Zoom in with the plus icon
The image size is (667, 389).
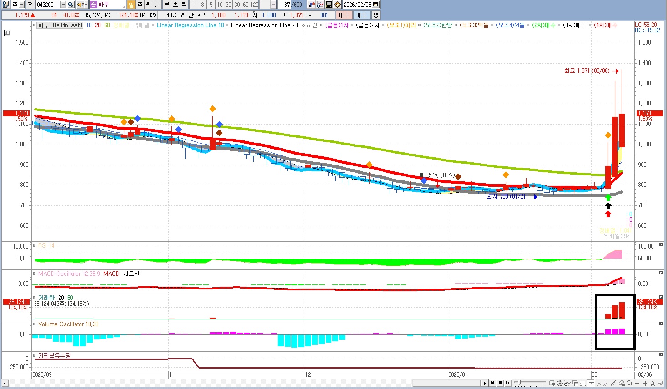[x=645, y=383]
